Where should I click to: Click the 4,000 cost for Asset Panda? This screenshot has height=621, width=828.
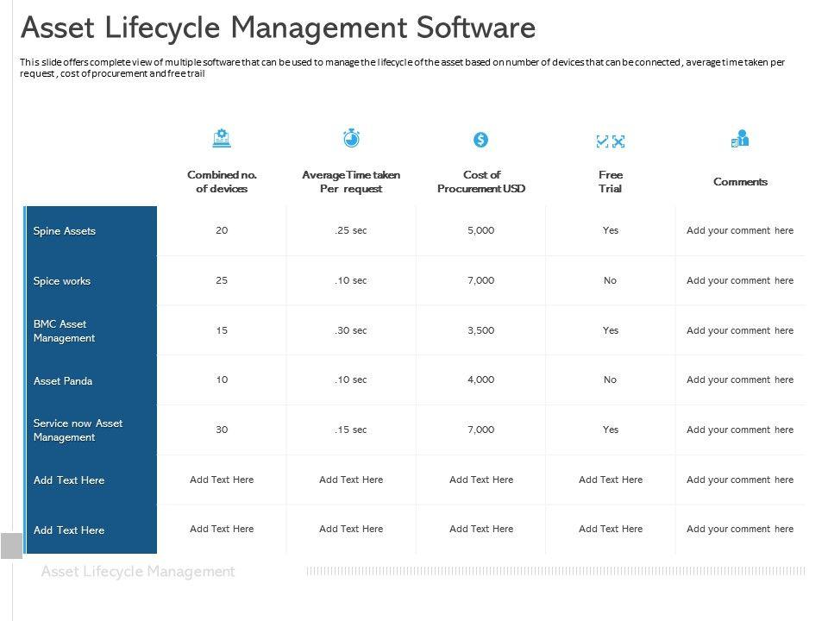481,379
